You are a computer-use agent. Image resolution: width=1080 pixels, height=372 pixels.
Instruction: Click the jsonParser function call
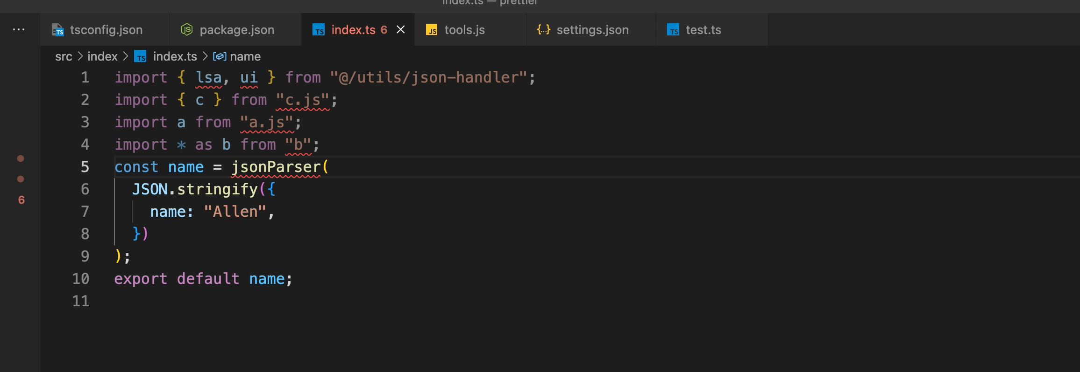click(276, 167)
